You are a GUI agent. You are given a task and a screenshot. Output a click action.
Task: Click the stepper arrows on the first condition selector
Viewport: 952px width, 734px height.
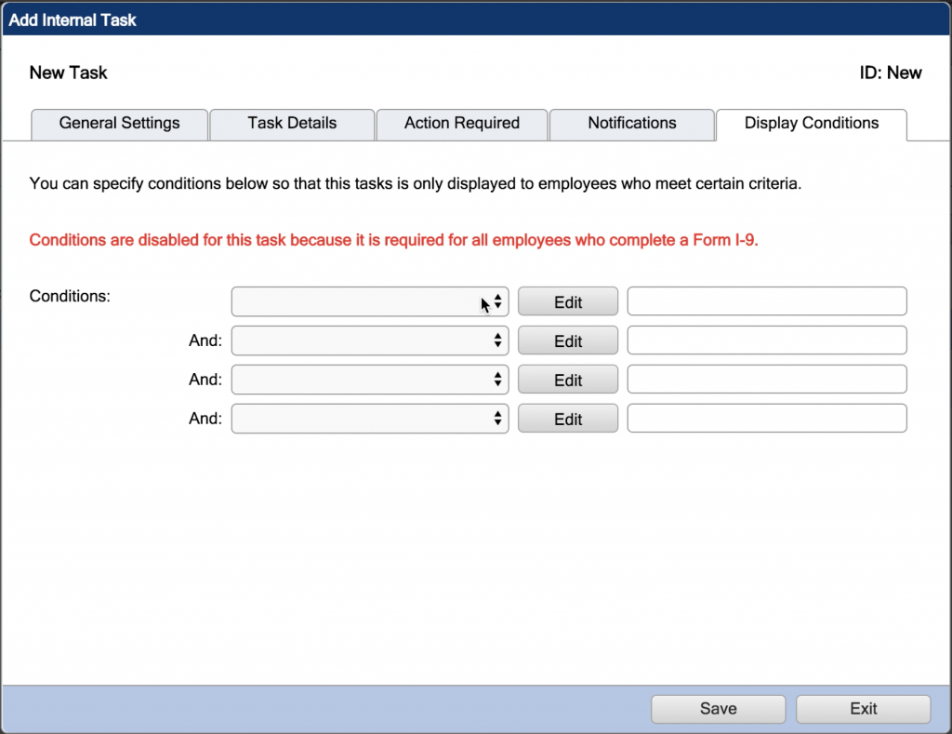pyautogui.click(x=498, y=300)
